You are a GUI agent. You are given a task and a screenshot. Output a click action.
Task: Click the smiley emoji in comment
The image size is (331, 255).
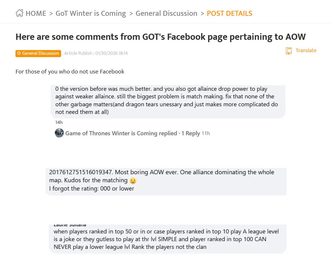(x=133, y=181)
